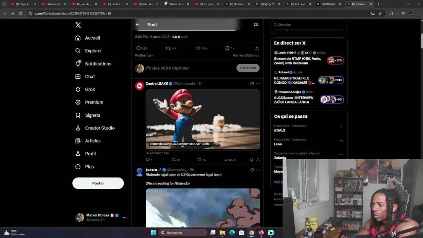423x238 pixels.
Task: Open more options for the #DALS trend
Action: point(342,127)
